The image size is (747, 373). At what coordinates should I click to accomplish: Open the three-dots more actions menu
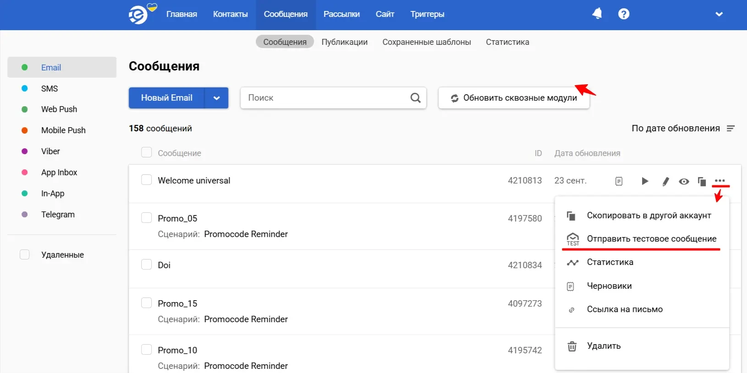[x=720, y=181]
